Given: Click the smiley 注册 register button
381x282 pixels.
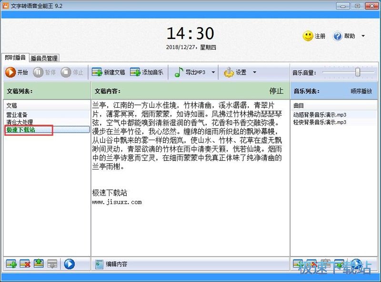Looking at the screenshot, I should pyautogui.click(x=314, y=36).
